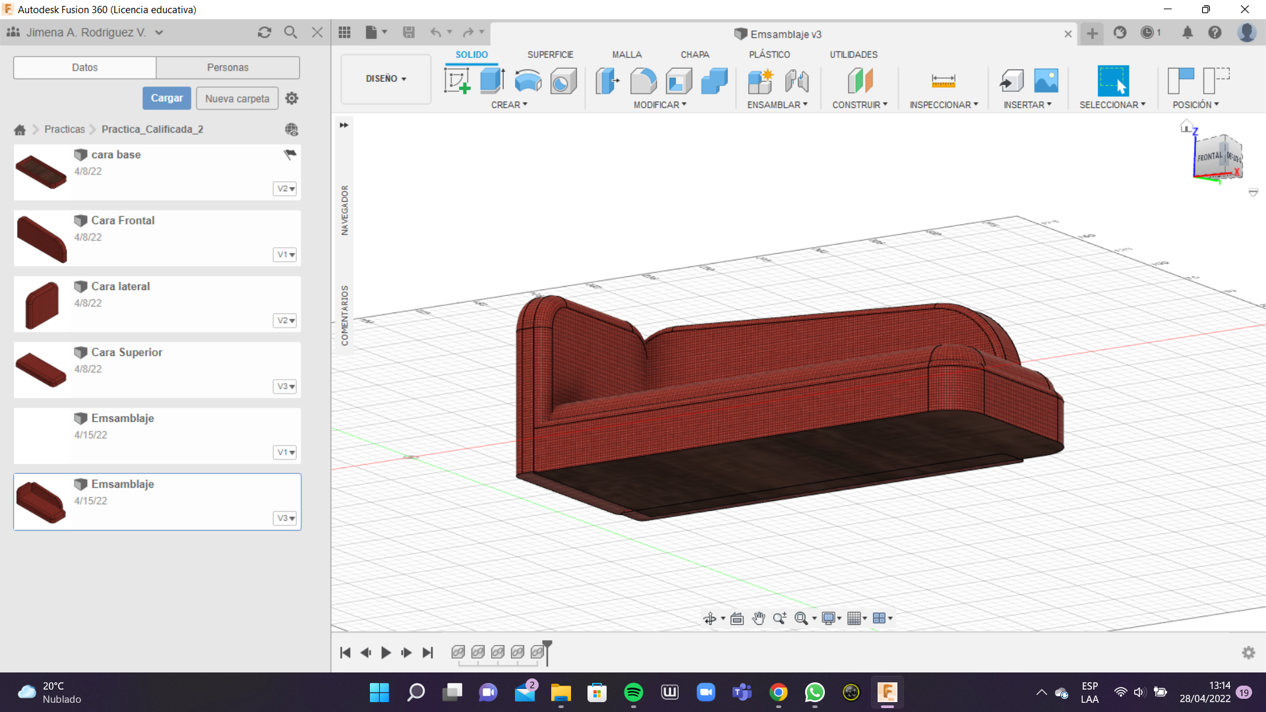
Task: Open the Cara lateral thumbnail
Action: [42, 304]
